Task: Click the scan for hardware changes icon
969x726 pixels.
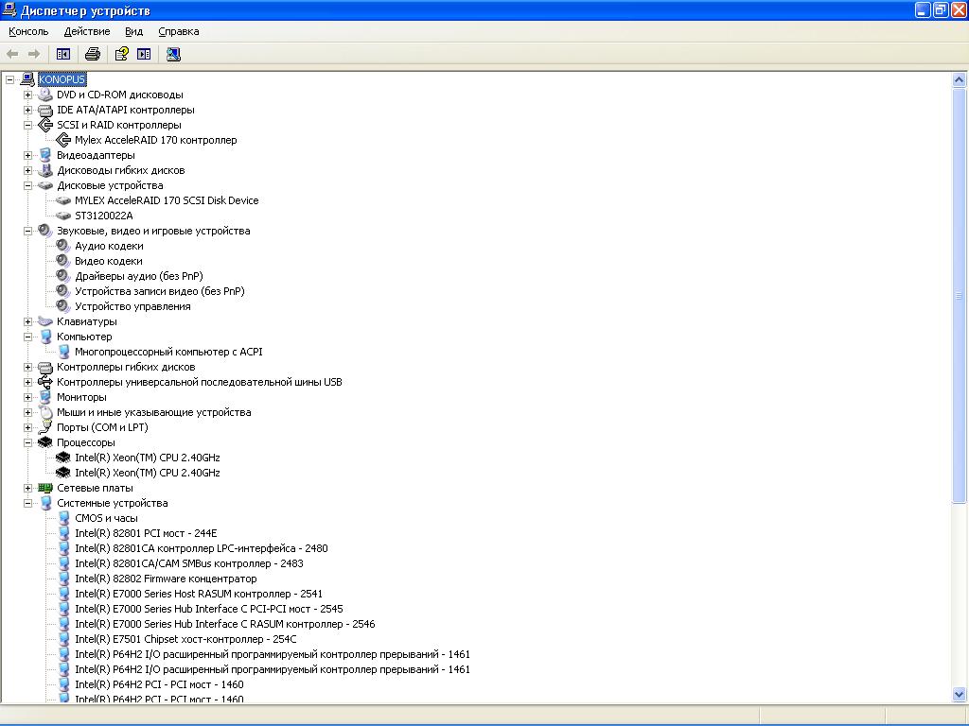Action: point(173,54)
